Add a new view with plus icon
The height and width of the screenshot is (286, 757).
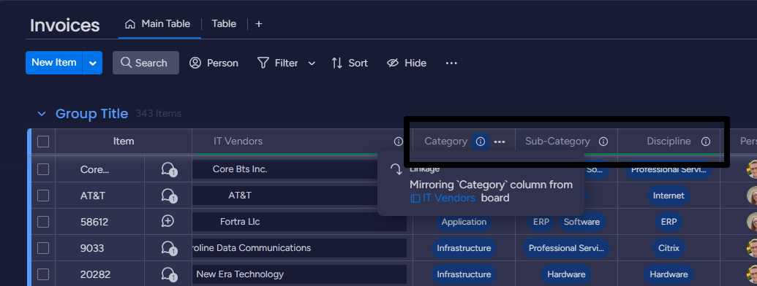(259, 23)
